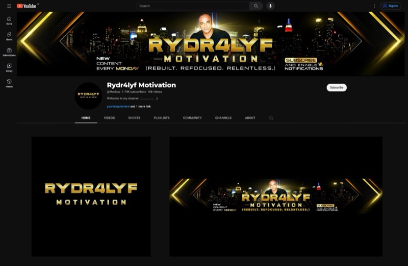Open Shorts in the sidebar

9,36
